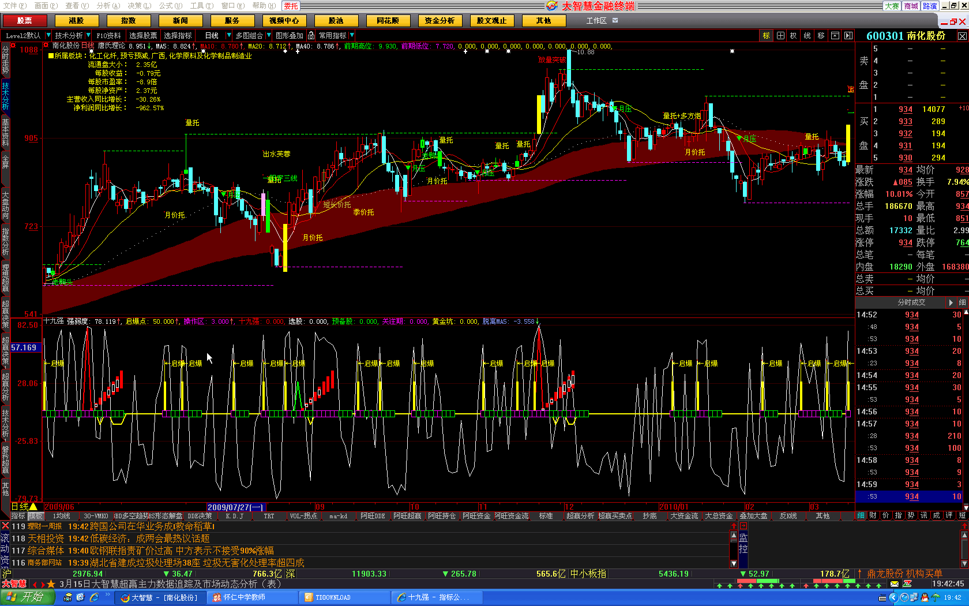Open the 大盘动向 left sidebar item
969x606 pixels.
pyautogui.click(x=5, y=205)
